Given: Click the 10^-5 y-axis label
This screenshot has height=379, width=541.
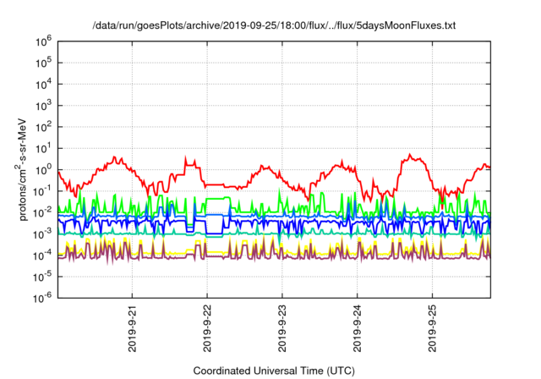Looking at the screenshot, I should 43,277.
